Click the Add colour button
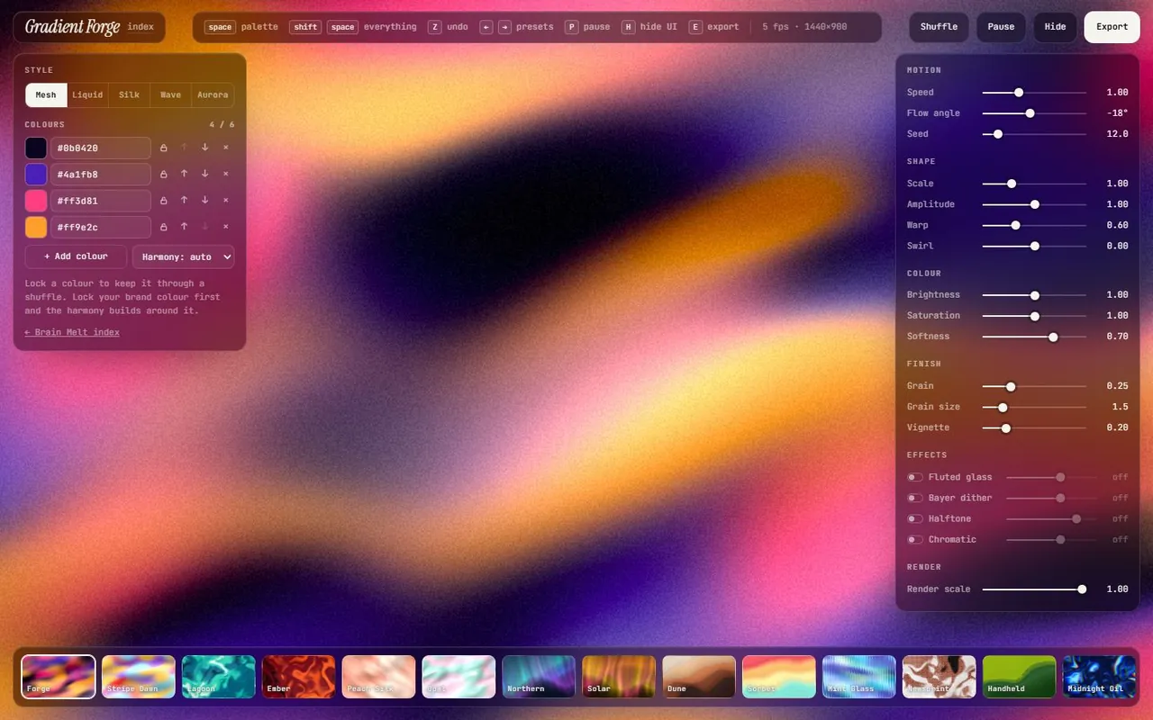 [x=76, y=256]
